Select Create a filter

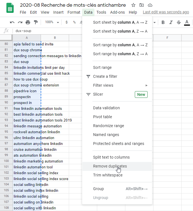(x=117, y=76)
